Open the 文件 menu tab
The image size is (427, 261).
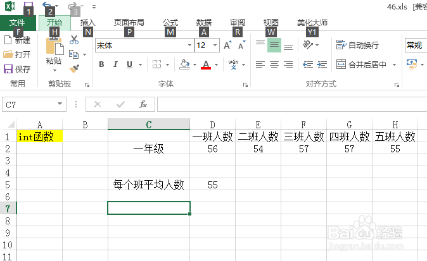coord(18,23)
